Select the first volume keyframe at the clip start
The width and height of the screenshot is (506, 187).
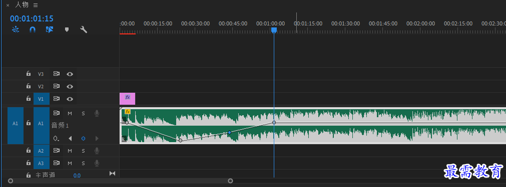[x=127, y=122]
